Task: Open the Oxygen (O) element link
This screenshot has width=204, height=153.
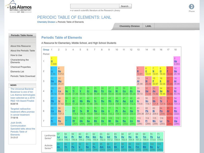Action: [161, 71]
